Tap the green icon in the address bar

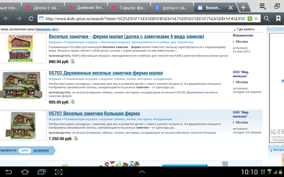tap(250, 18)
